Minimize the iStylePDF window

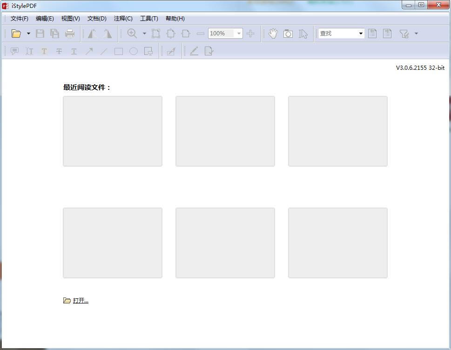pyautogui.click(x=409, y=5)
